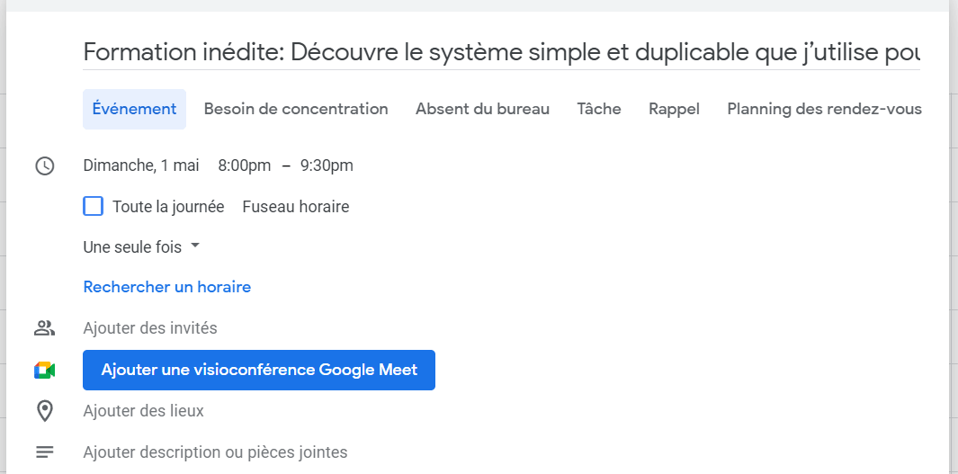This screenshot has height=474, width=958.
Task: Change the end time 9:30pm
Action: click(x=327, y=165)
